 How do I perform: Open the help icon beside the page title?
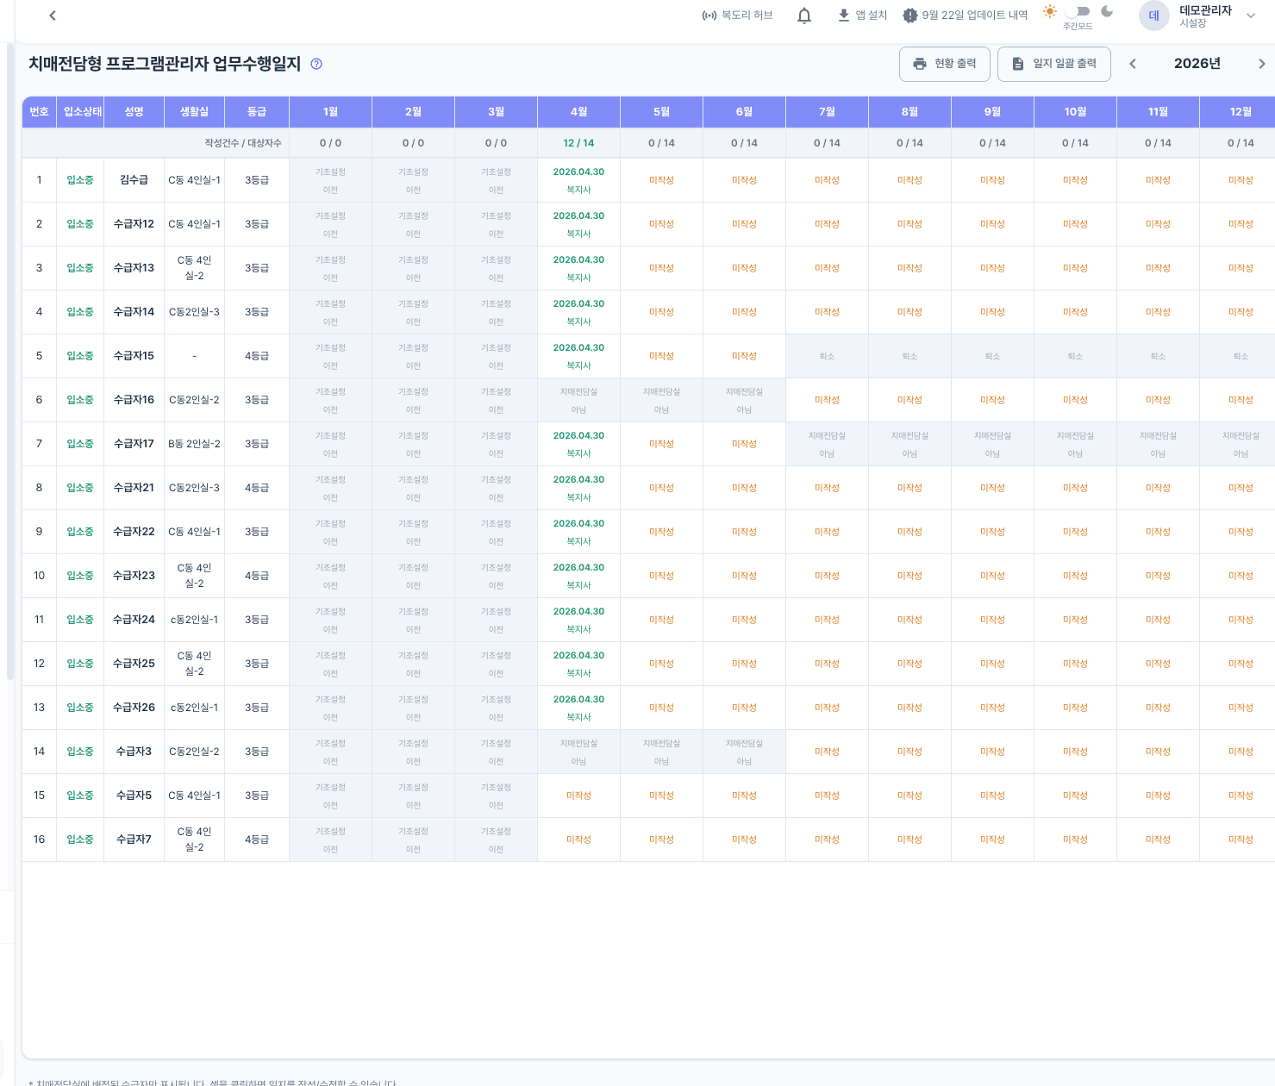pyautogui.click(x=316, y=64)
